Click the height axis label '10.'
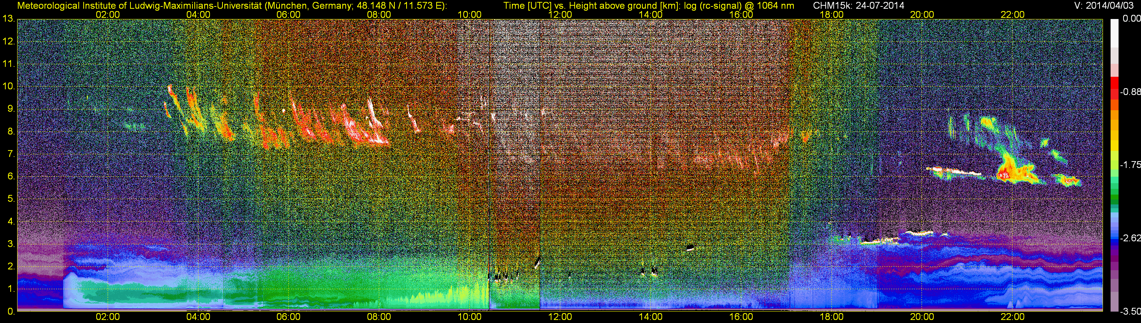1141x323 pixels. [8, 86]
